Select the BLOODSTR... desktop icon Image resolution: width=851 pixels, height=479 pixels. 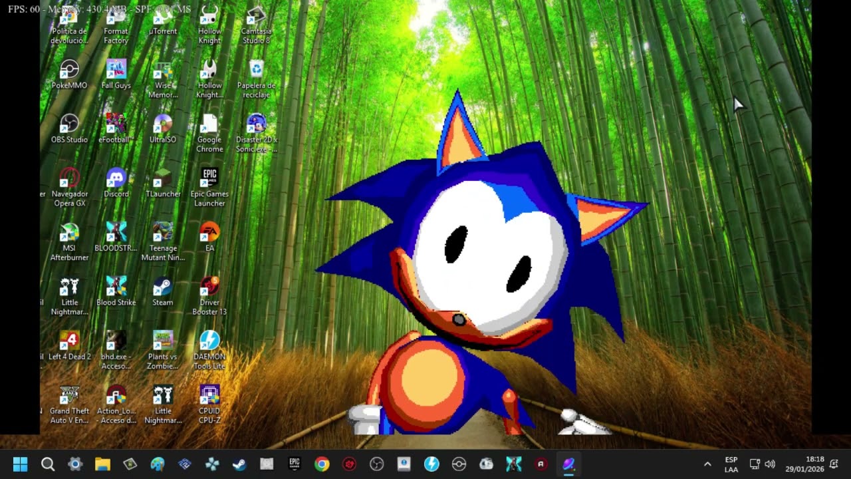coord(116,238)
